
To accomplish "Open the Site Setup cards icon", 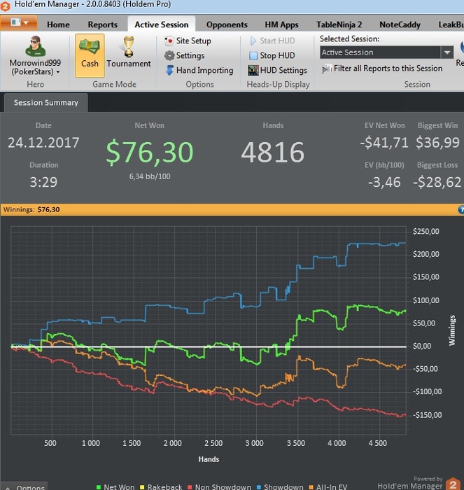I will click(x=169, y=41).
